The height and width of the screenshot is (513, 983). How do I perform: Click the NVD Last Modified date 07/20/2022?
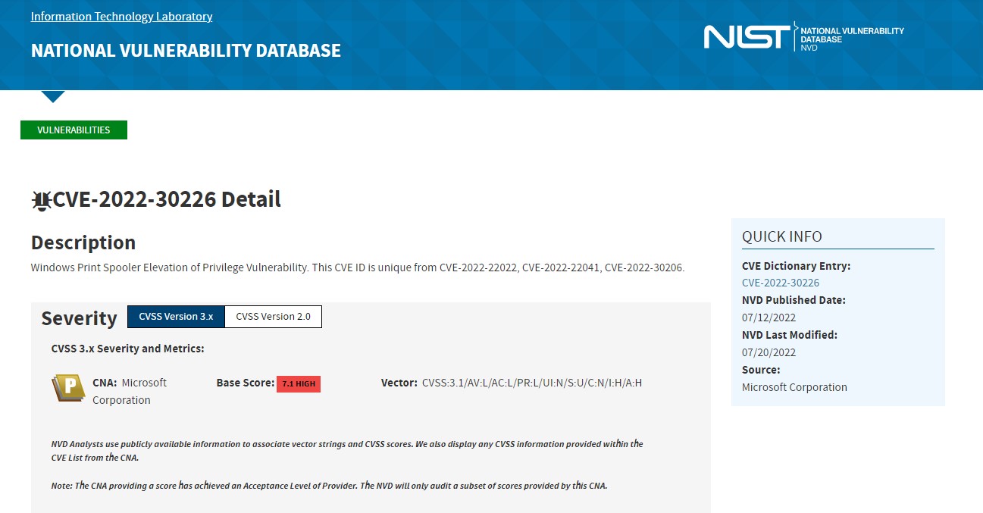tap(769, 352)
